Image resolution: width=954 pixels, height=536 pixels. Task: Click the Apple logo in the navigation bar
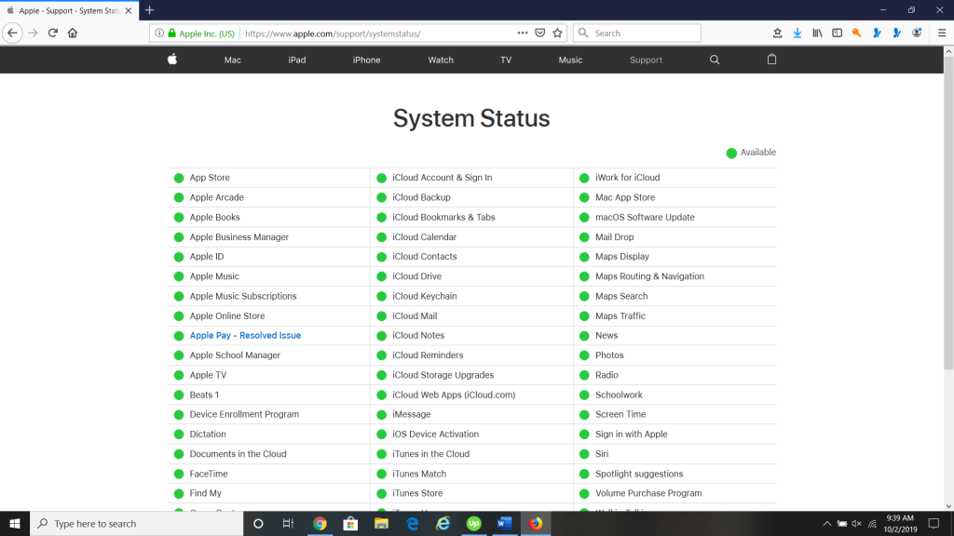point(172,59)
